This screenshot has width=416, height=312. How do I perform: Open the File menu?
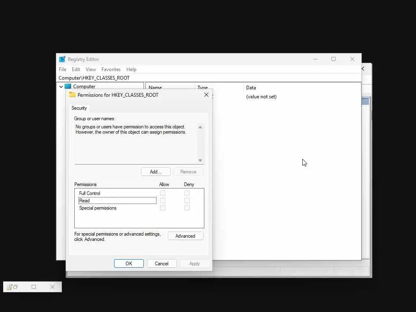pyautogui.click(x=63, y=69)
